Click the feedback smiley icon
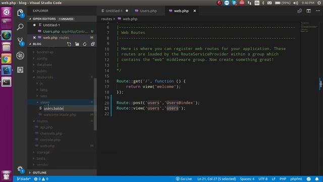Screen dimensions: 323x182 point(308,179)
